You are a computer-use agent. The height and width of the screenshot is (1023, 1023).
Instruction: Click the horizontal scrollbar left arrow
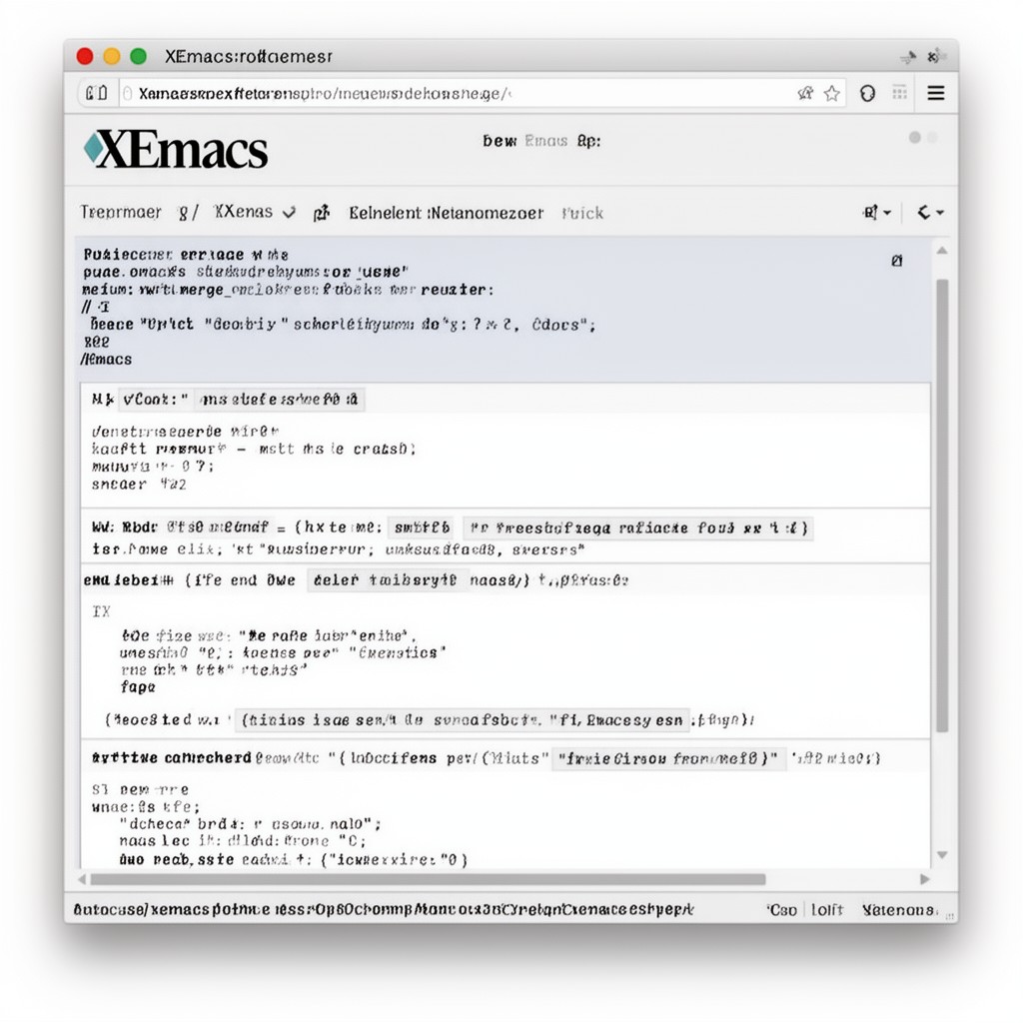82,879
